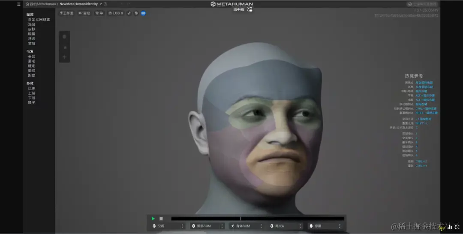Image resolution: width=463 pixels, height=234 pixels.
Task: Open the 中 render quality dropdown
Action: tap(99, 13)
